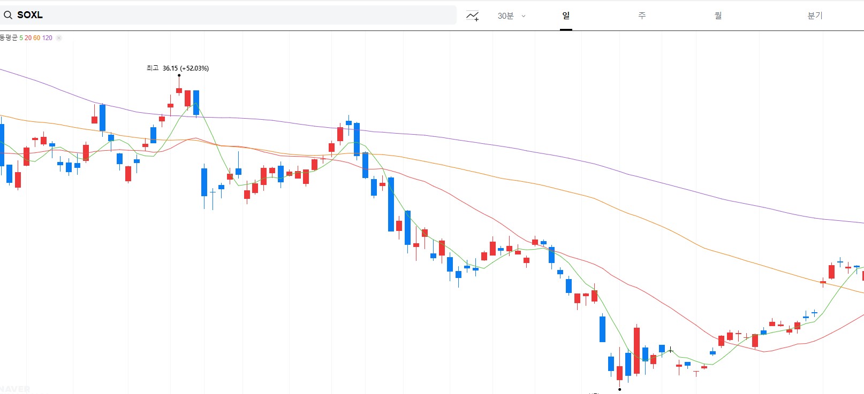Click the 20-day moving average label
864x394 pixels.
point(28,38)
